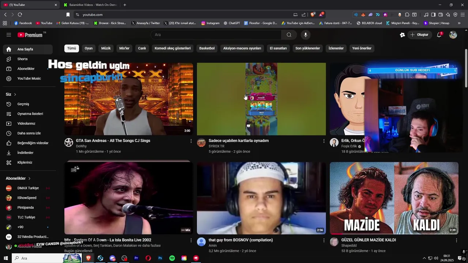Select Komedi skeç gösterileri chip

pos(173,48)
